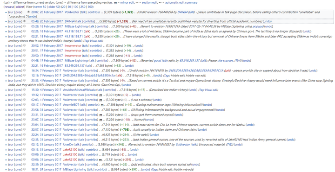Click prev diff for 23:07, 31 January 2017
The width and height of the screenshot is (335, 172).
[x=19, y=120]
